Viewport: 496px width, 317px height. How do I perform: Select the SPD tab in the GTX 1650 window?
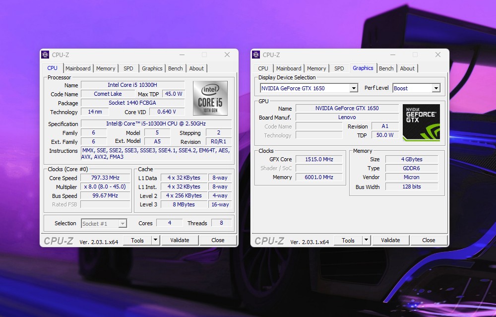pyautogui.click(x=339, y=68)
